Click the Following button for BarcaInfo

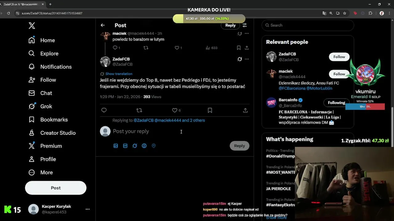pos(336,103)
